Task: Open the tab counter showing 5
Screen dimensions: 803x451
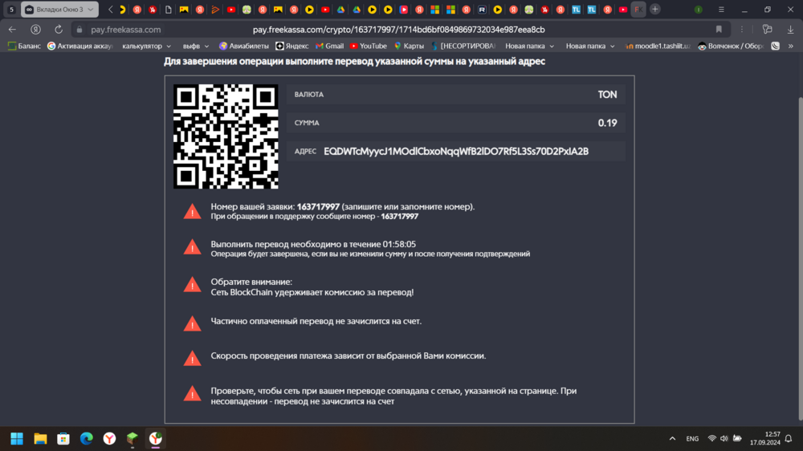Action: 11,9
